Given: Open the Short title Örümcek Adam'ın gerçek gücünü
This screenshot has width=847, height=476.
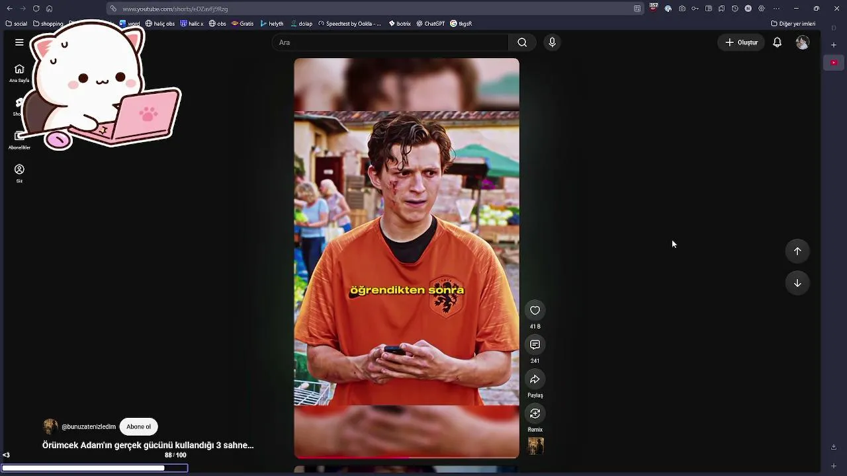Looking at the screenshot, I should coord(148,446).
